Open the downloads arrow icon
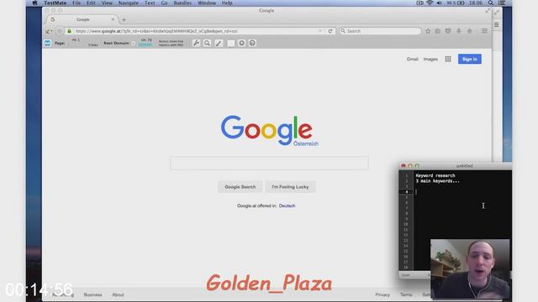 pos(459,31)
